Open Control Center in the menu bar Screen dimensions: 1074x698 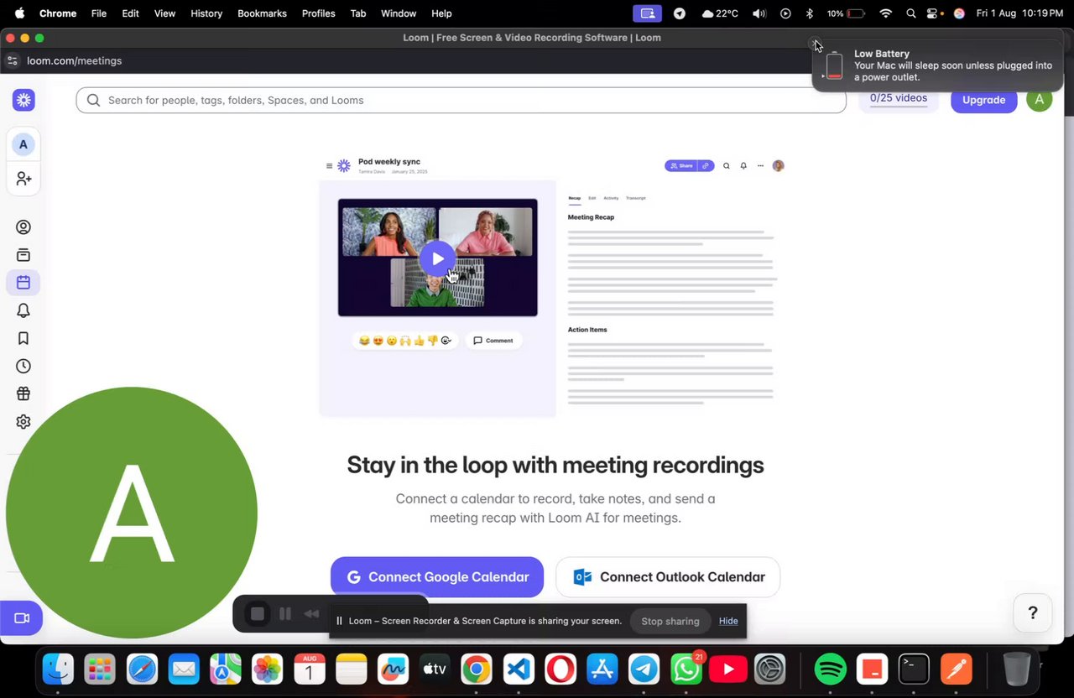[x=932, y=13]
